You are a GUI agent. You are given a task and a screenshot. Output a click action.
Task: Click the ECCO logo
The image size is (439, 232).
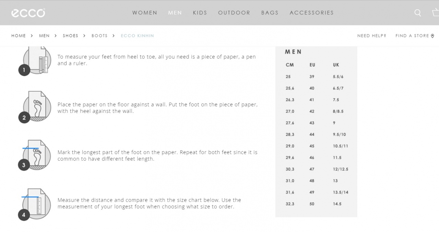pyautogui.click(x=28, y=13)
